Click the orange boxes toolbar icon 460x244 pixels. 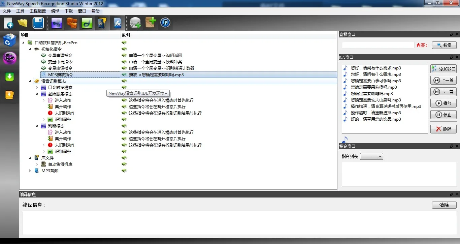[x=72, y=23]
